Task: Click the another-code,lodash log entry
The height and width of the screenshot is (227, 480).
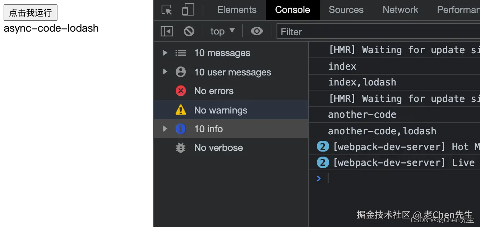Action: 382,131
